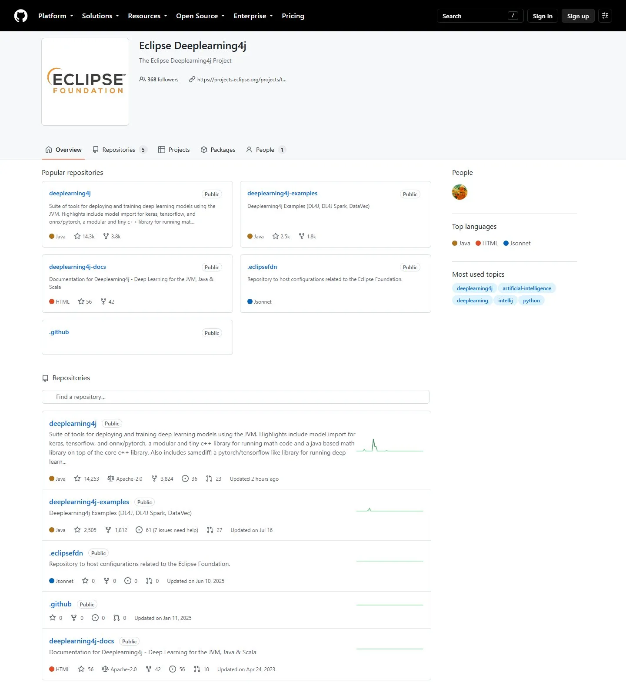626x696 pixels.
Task: Expand the Solutions menu
Action: pos(100,16)
